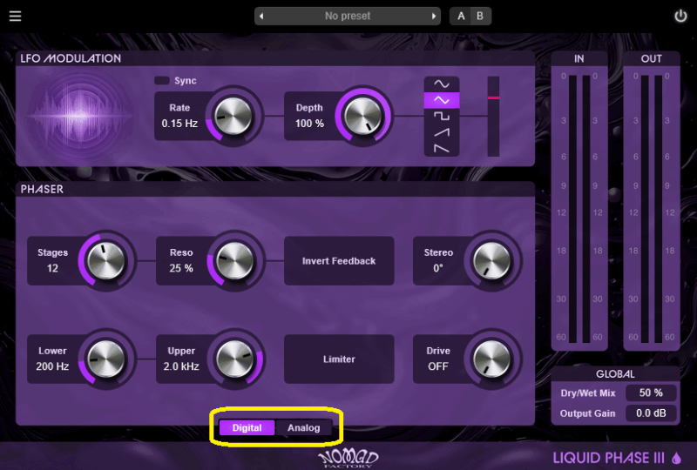
Task: Toggle the Limiter button
Action: pyautogui.click(x=339, y=359)
